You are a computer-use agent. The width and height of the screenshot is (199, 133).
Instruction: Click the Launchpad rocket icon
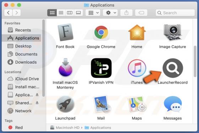65,104
